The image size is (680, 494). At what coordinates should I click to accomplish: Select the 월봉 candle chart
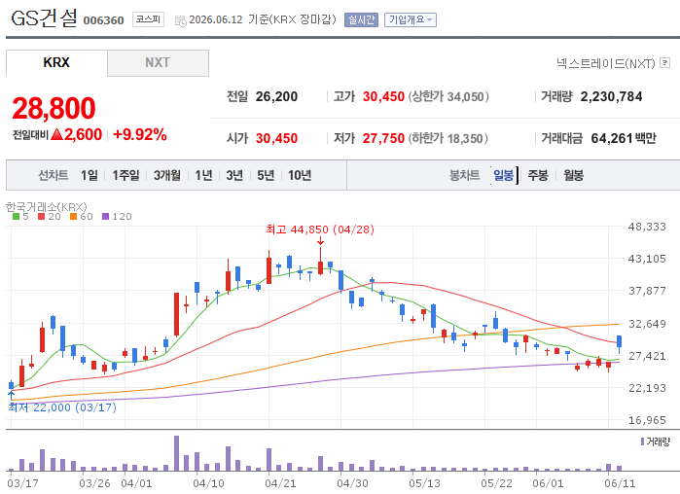[573, 175]
